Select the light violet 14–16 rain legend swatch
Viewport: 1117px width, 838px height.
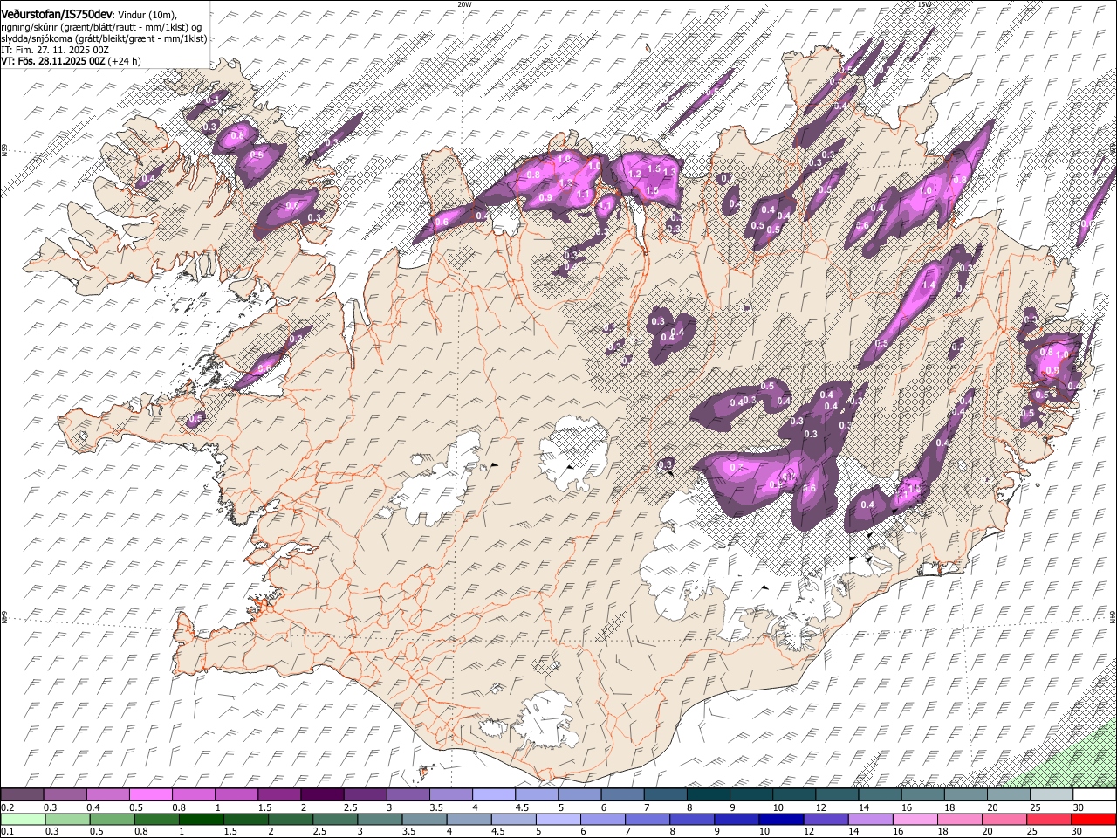click(x=870, y=820)
